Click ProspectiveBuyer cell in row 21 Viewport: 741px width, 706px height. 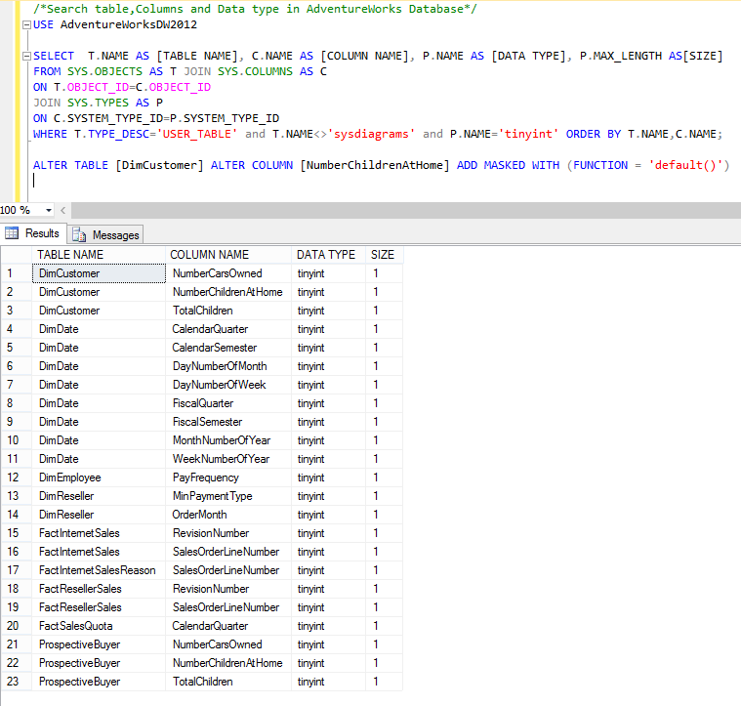pos(99,644)
